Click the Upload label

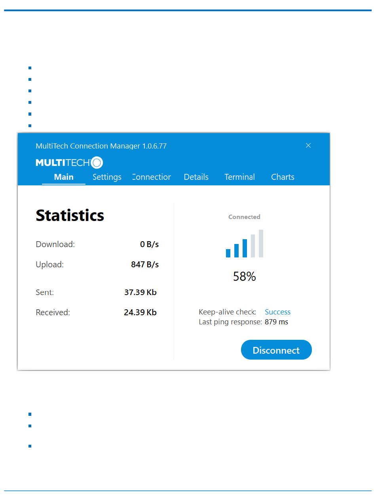(49, 265)
